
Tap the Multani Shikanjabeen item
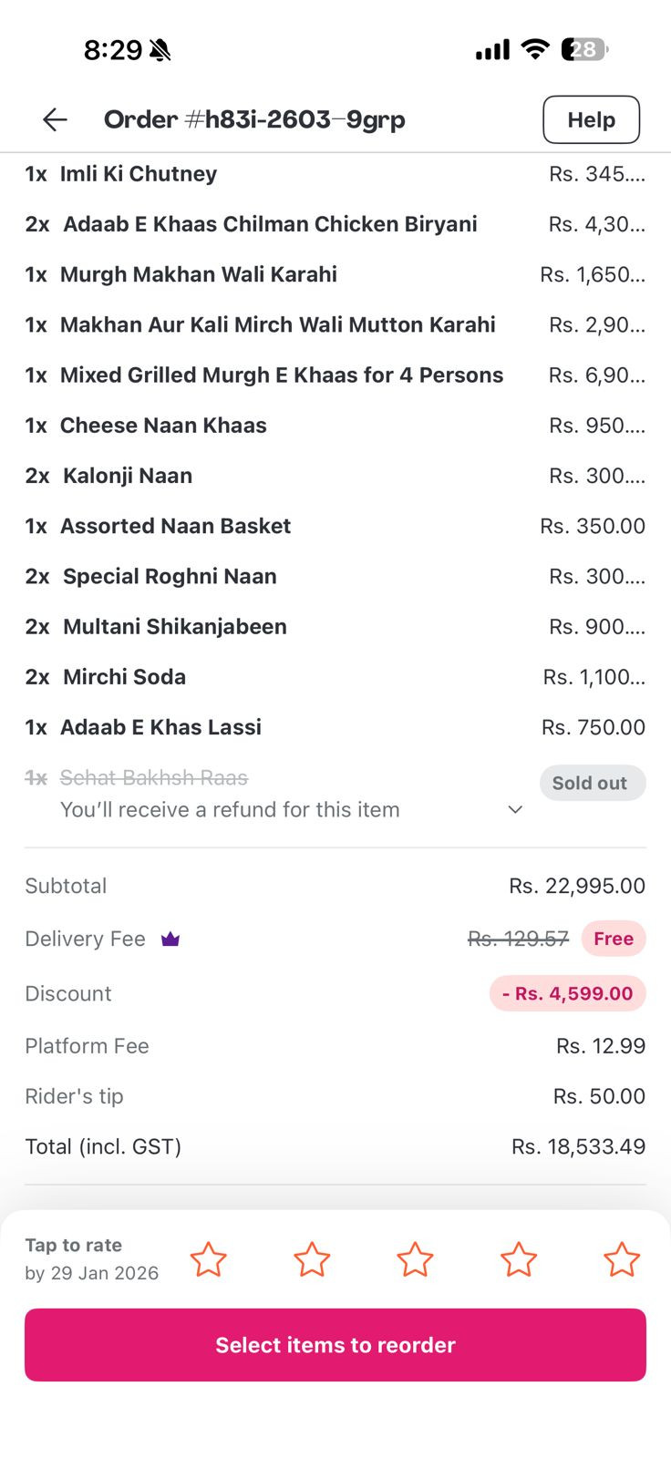[174, 627]
